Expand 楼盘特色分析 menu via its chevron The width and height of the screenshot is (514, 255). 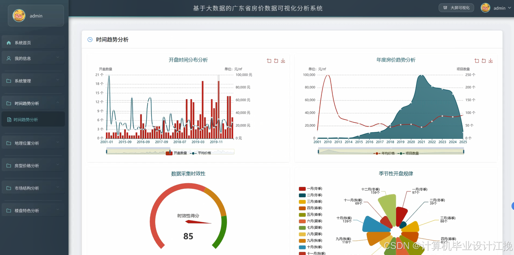click(58, 210)
